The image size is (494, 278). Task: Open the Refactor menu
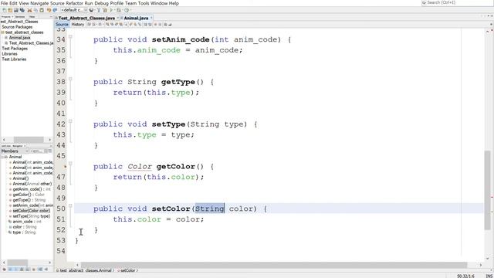pyautogui.click(x=75, y=3)
